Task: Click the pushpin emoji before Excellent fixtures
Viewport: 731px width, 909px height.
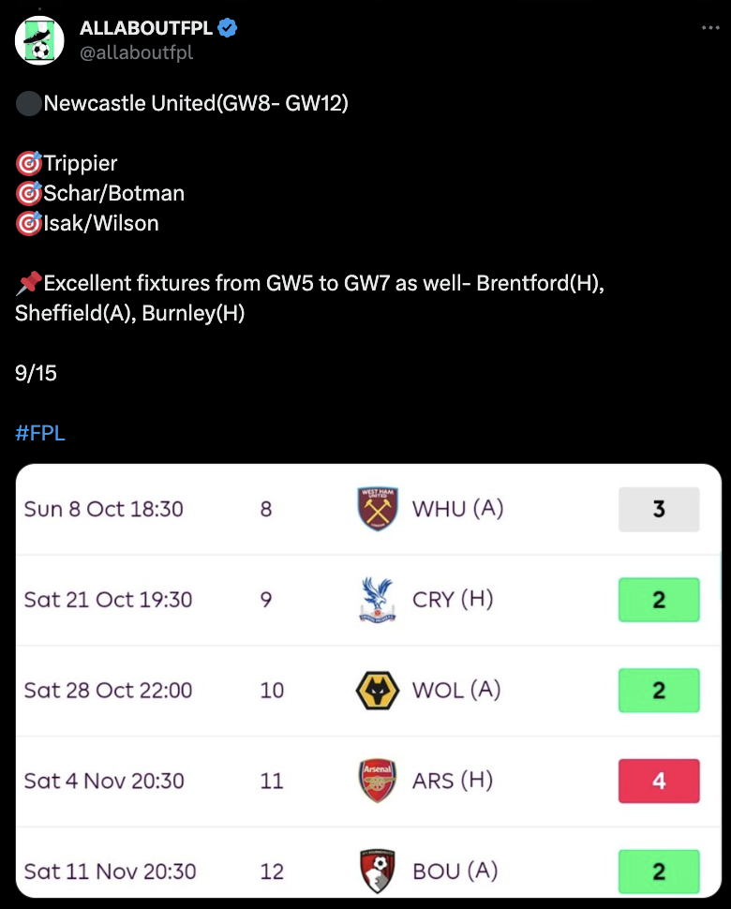Action: pyautogui.click(x=28, y=283)
